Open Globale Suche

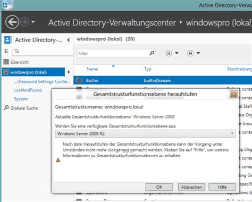click(x=24, y=108)
